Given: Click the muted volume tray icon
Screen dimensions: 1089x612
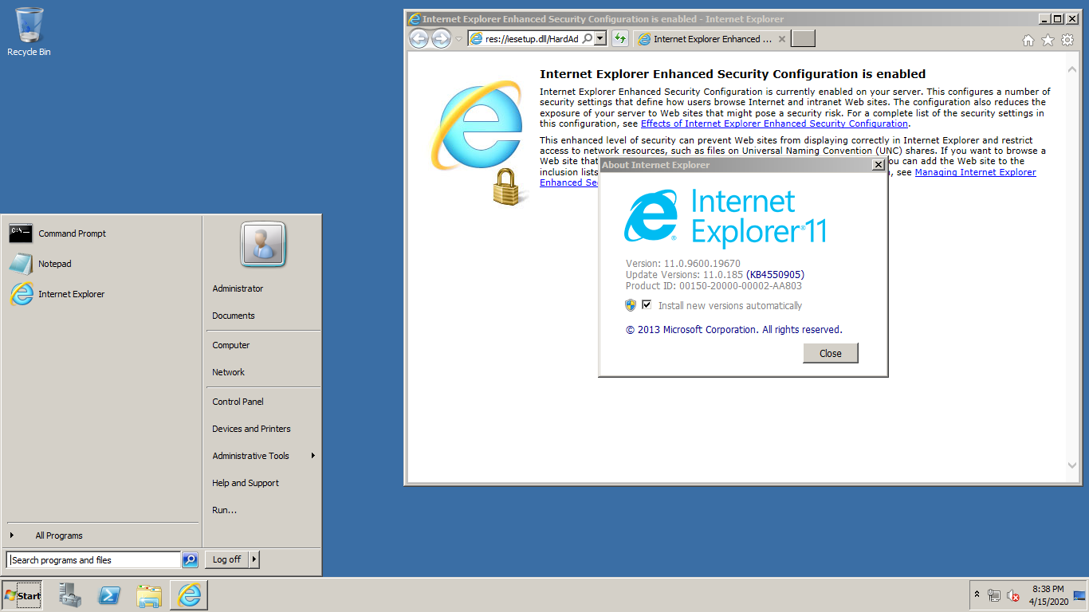Looking at the screenshot, I should (x=1013, y=595).
